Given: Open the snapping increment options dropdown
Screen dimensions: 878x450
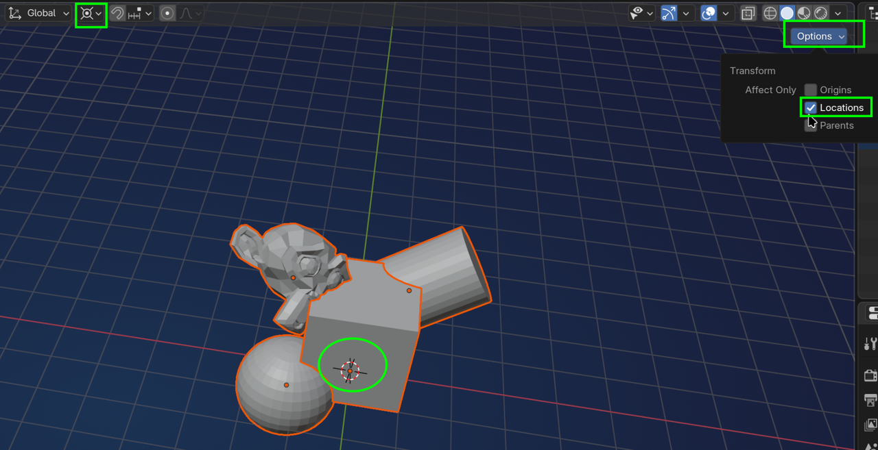Looking at the screenshot, I should click(x=140, y=13).
